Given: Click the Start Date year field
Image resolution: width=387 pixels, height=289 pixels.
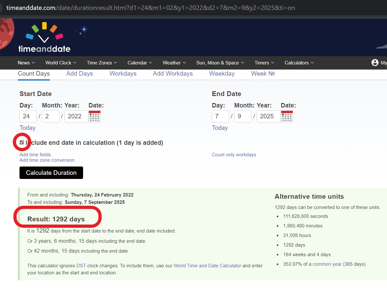Looking at the screenshot, I should tap(76, 116).
